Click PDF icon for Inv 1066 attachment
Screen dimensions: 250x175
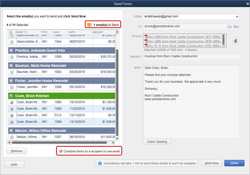pos(147,37)
